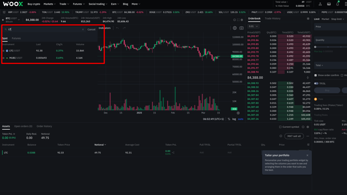The width and height of the screenshot is (347, 195).
Task: Open info icon beside Current symbol
Action: click(x=303, y=127)
